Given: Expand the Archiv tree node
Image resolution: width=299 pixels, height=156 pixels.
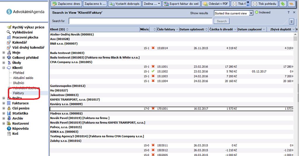Looking at the screenshot, I should pos(4,118).
